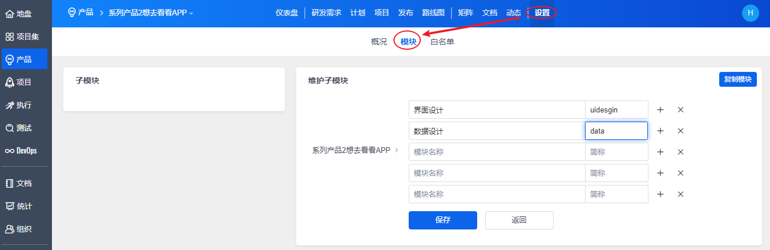The height and width of the screenshot is (250, 770).
Task: Go to 项目集 sidebar item
Action: pos(23,37)
